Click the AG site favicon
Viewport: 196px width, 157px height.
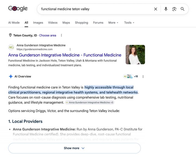tap(11, 47)
